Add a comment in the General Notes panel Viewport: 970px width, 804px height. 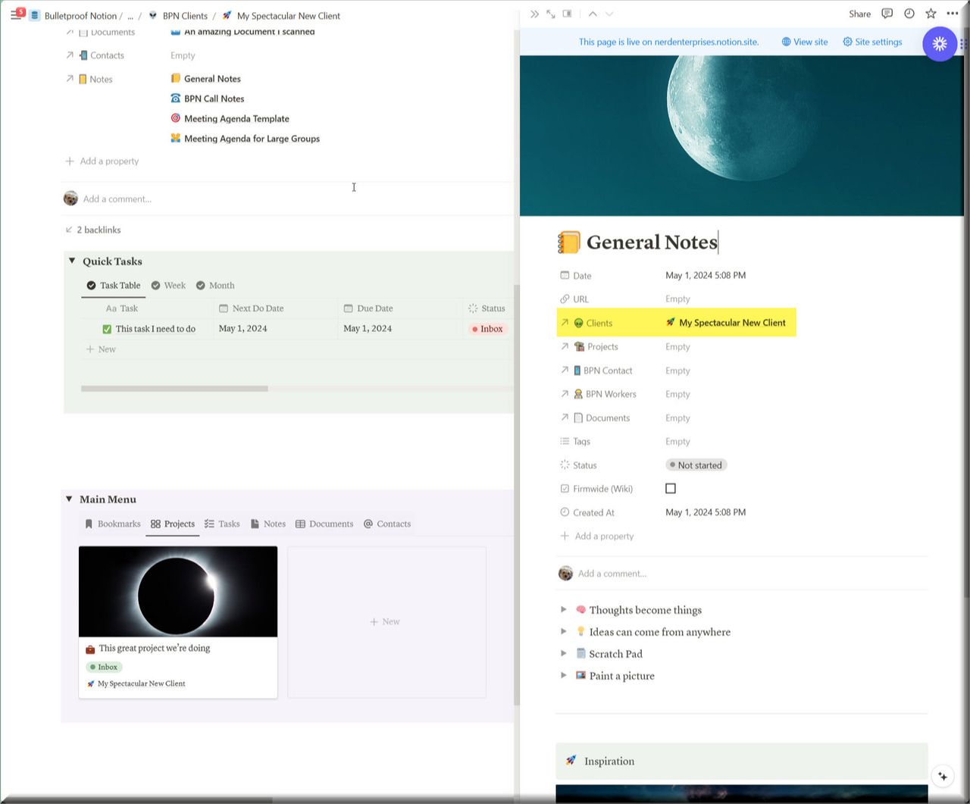[x=612, y=574]
